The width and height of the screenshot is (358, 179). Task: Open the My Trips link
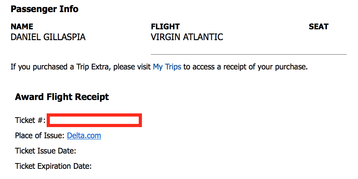coord(167,67)
